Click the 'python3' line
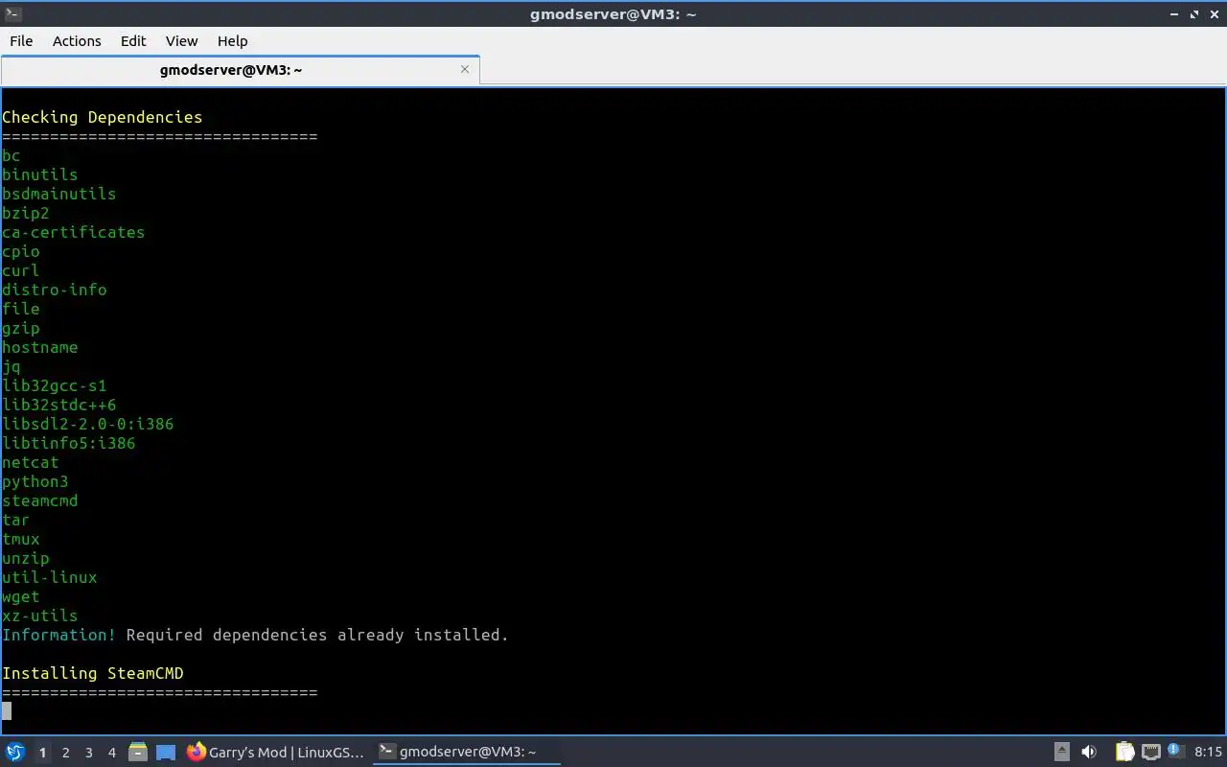The height and width of the screenshot is (767, 1227). (35, 481)
